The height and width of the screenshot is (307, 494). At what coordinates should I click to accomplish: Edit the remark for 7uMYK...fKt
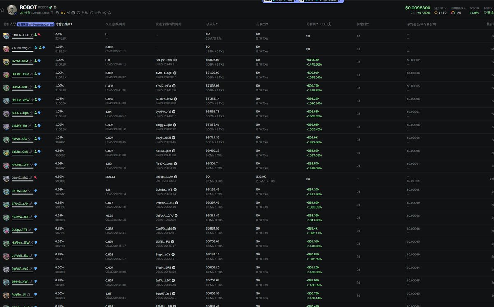(30, 126)
